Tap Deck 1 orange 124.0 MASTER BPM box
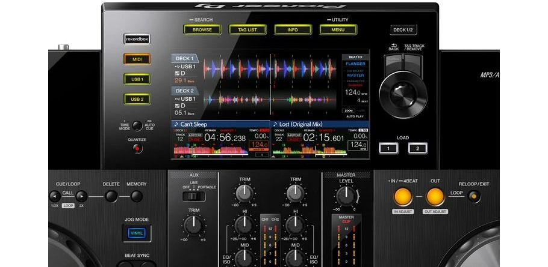The height and width of the screenshot is (267, 548). pyautogui.click(x=259, y=146)
